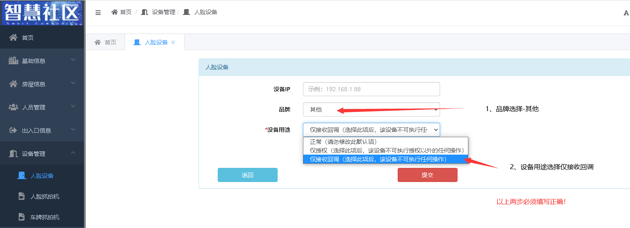This screenshot has width=630, height=228.
Task: Toggle the hamburger sidebar menu icon
Action: [x=98, y=12]
